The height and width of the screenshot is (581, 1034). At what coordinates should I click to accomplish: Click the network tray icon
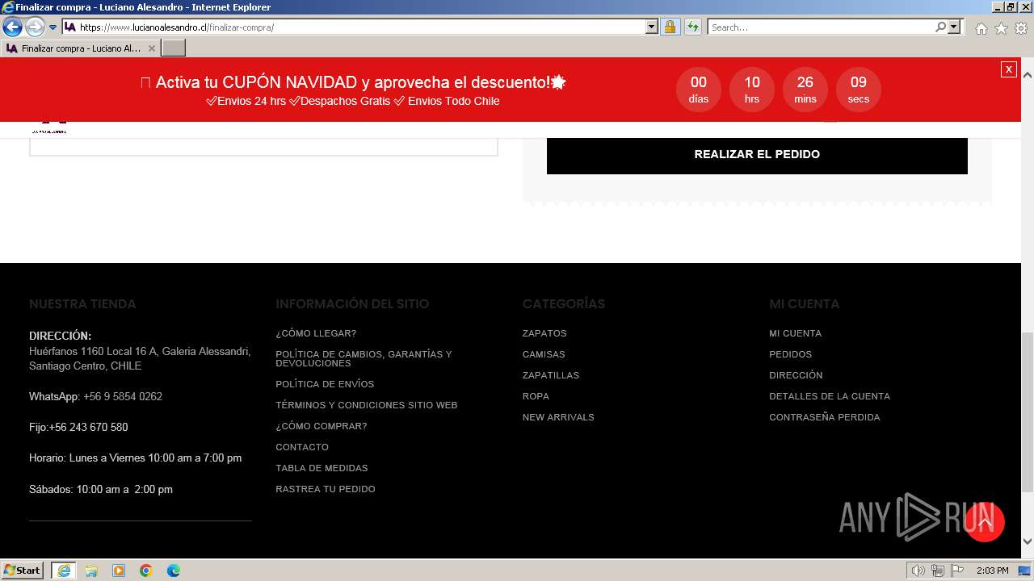click(938, 571)
